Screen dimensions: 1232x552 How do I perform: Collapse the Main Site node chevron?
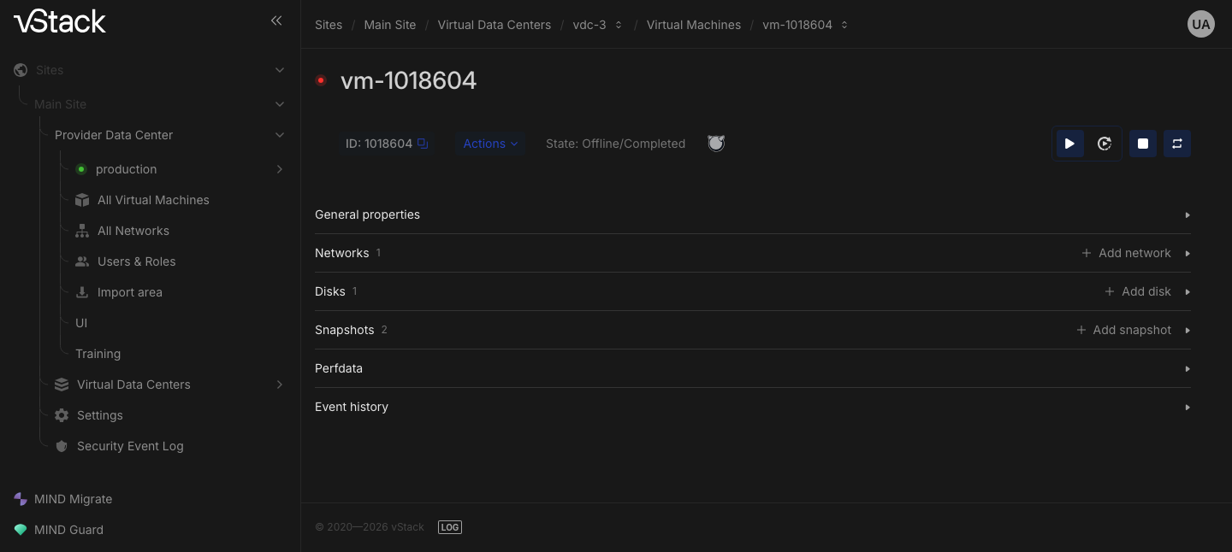click(280, 104)
